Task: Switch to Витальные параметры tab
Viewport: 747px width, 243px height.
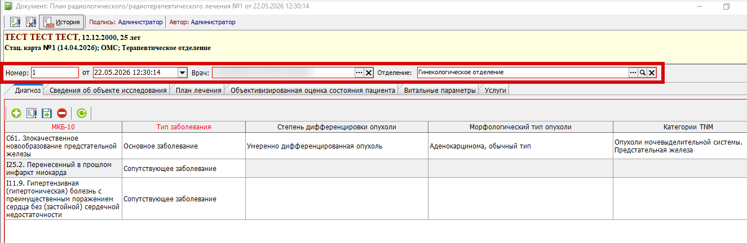Action: tap(440, 90)
